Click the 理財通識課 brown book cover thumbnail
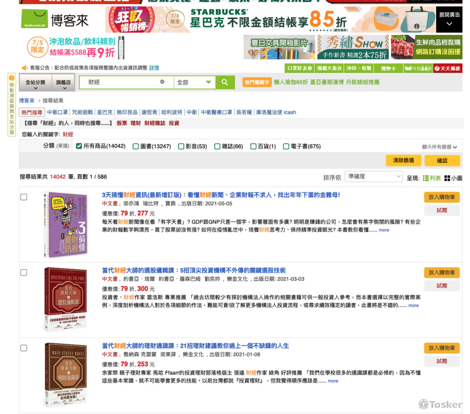This screenshot has height=414, width=470. (66, 375)
